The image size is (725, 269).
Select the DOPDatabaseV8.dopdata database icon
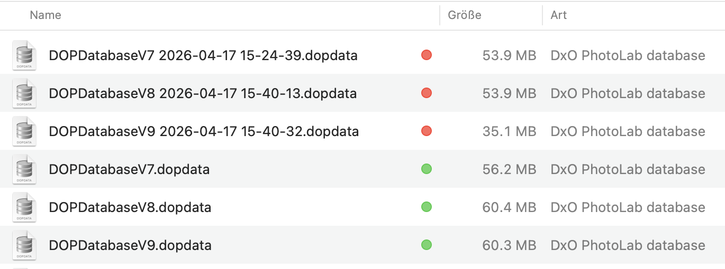(x=24, y=207)
